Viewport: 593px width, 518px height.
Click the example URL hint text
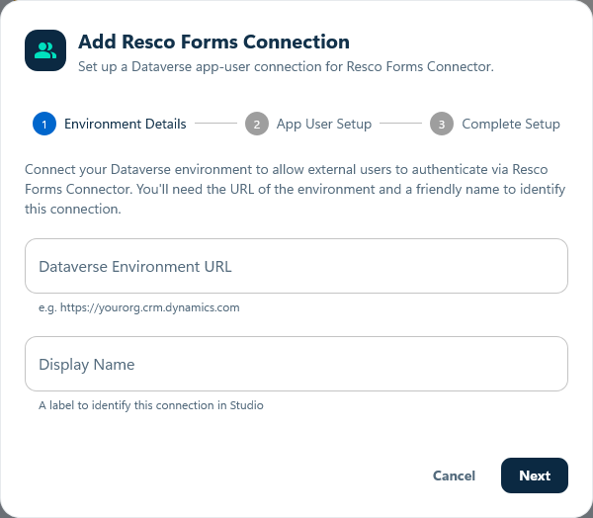pos(139,307)
